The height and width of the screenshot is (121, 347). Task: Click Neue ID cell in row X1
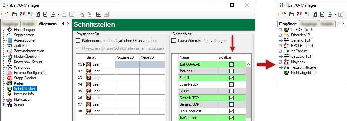[x=152, y=65]
